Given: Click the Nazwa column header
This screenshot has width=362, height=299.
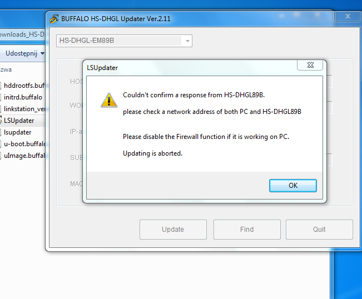Looking at the screenshot, I should (6, 69).
